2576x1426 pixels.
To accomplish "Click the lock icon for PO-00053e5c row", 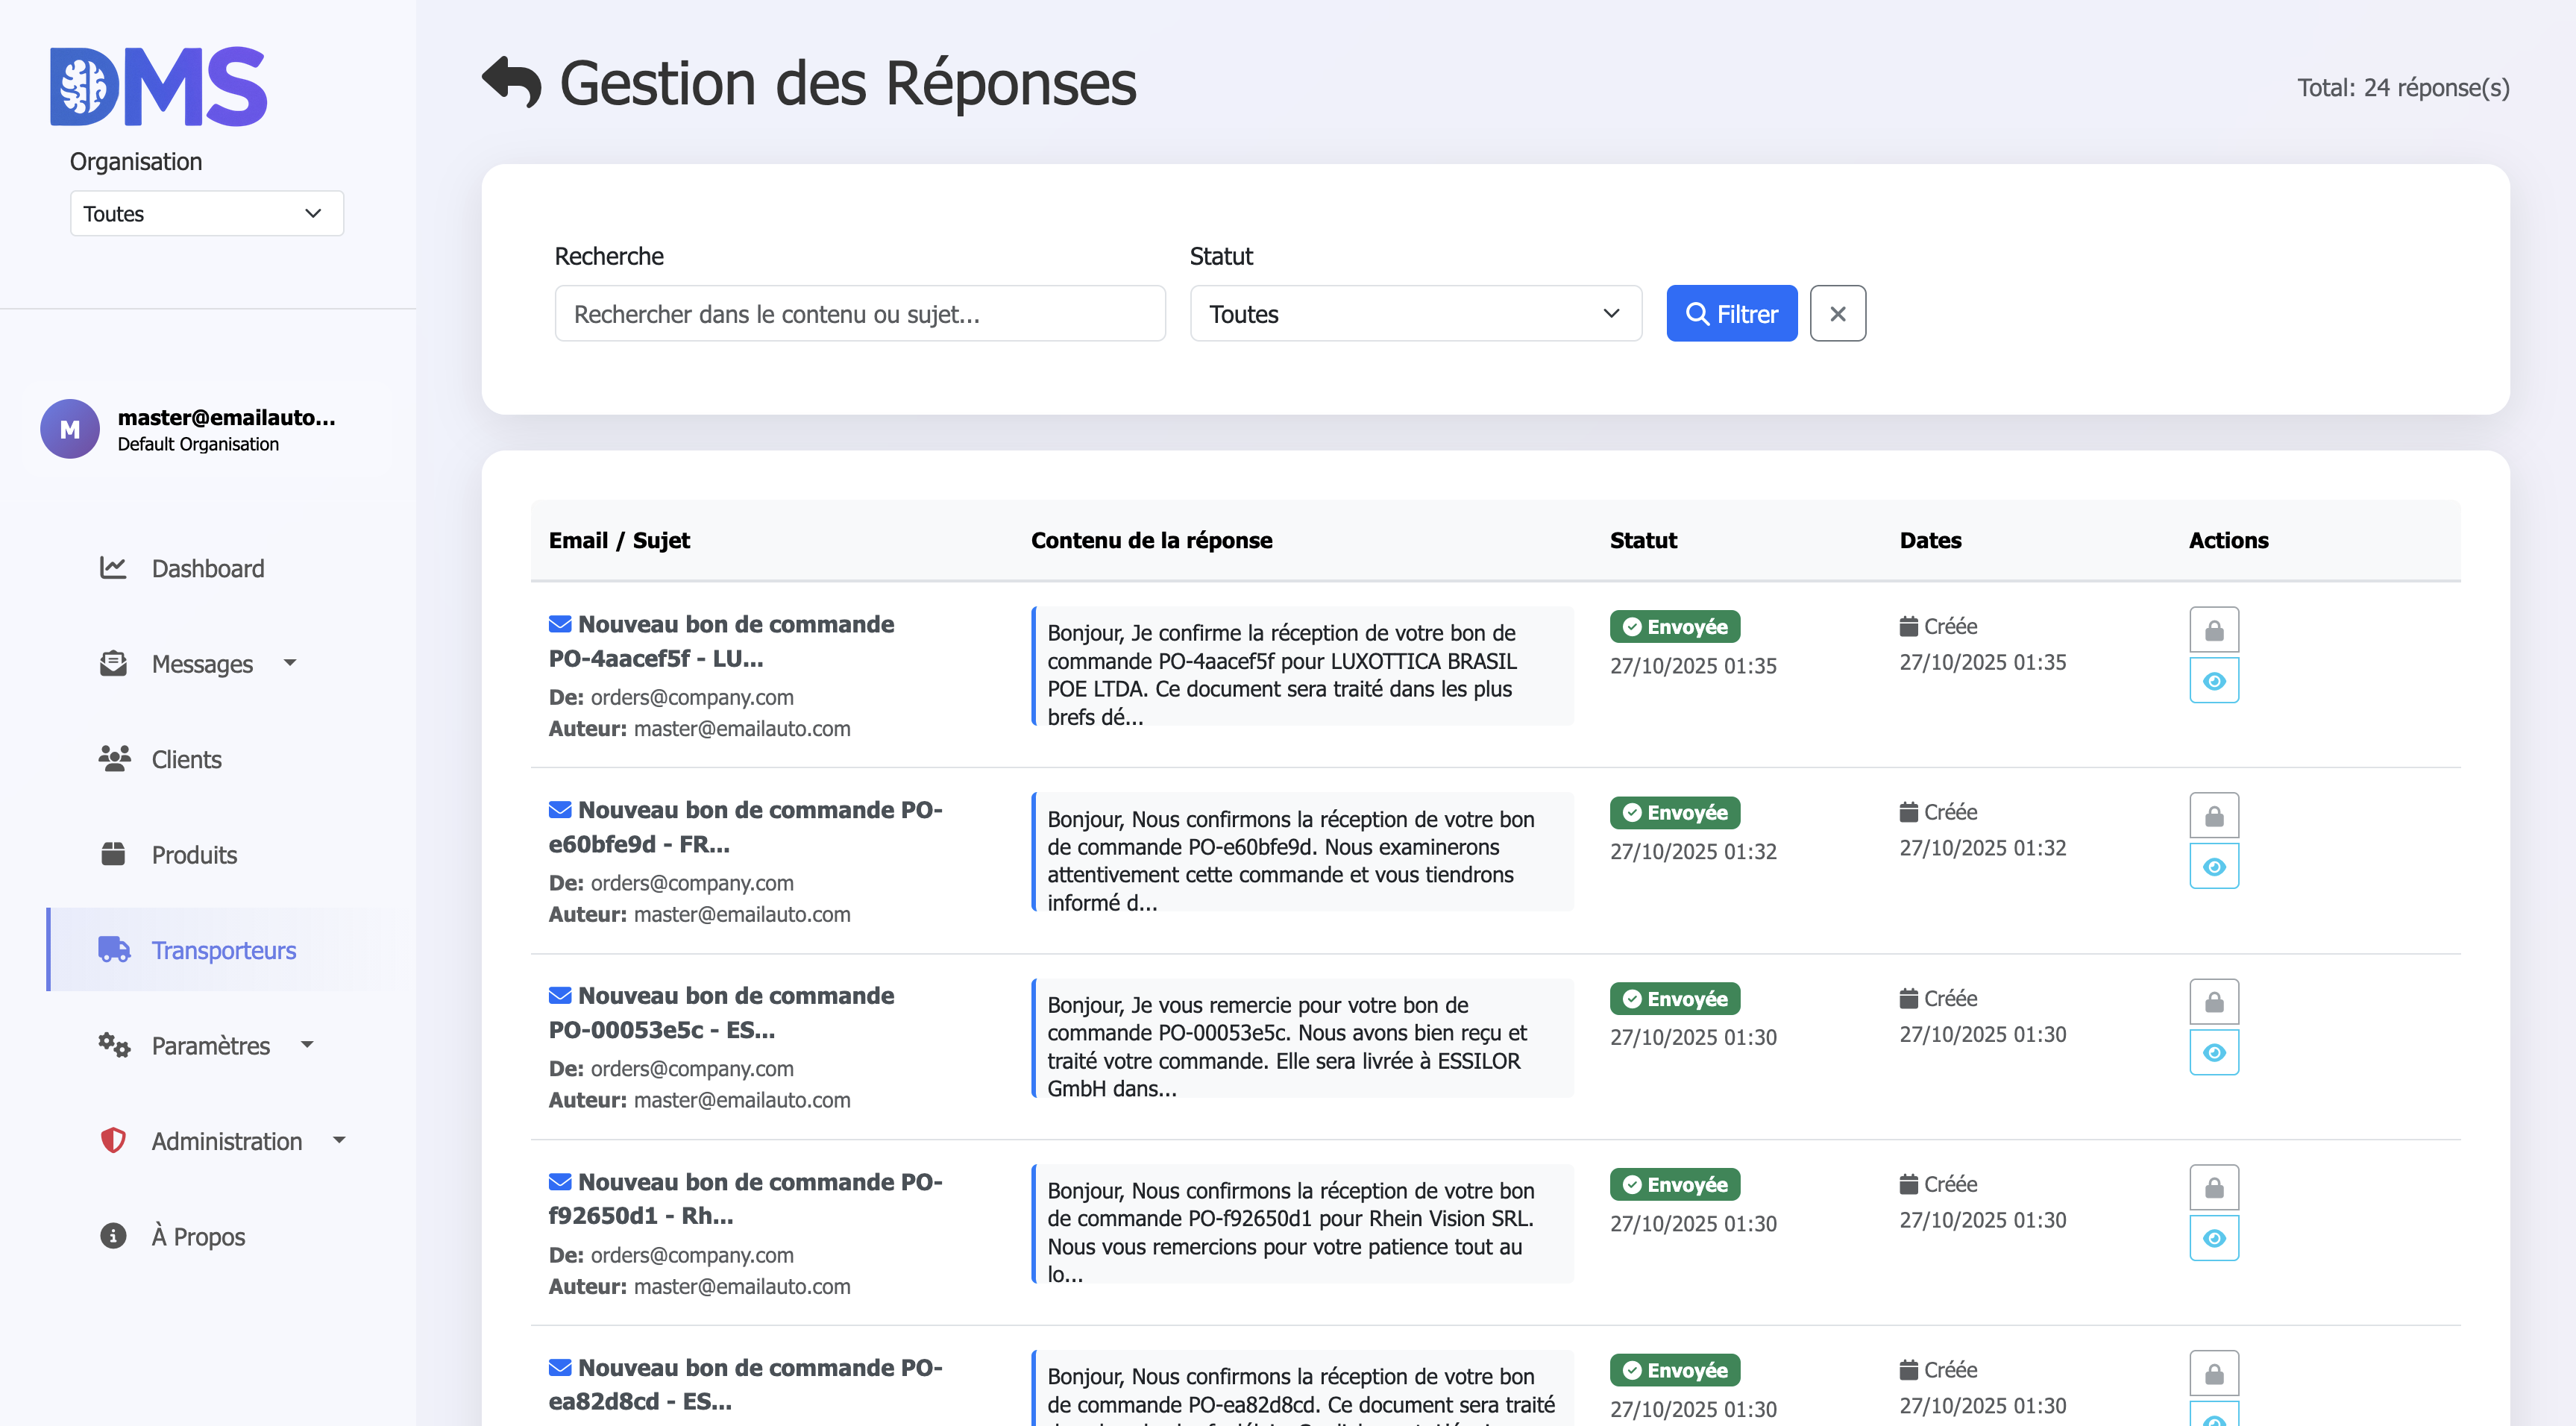I will click(x=2213, y=1002).
